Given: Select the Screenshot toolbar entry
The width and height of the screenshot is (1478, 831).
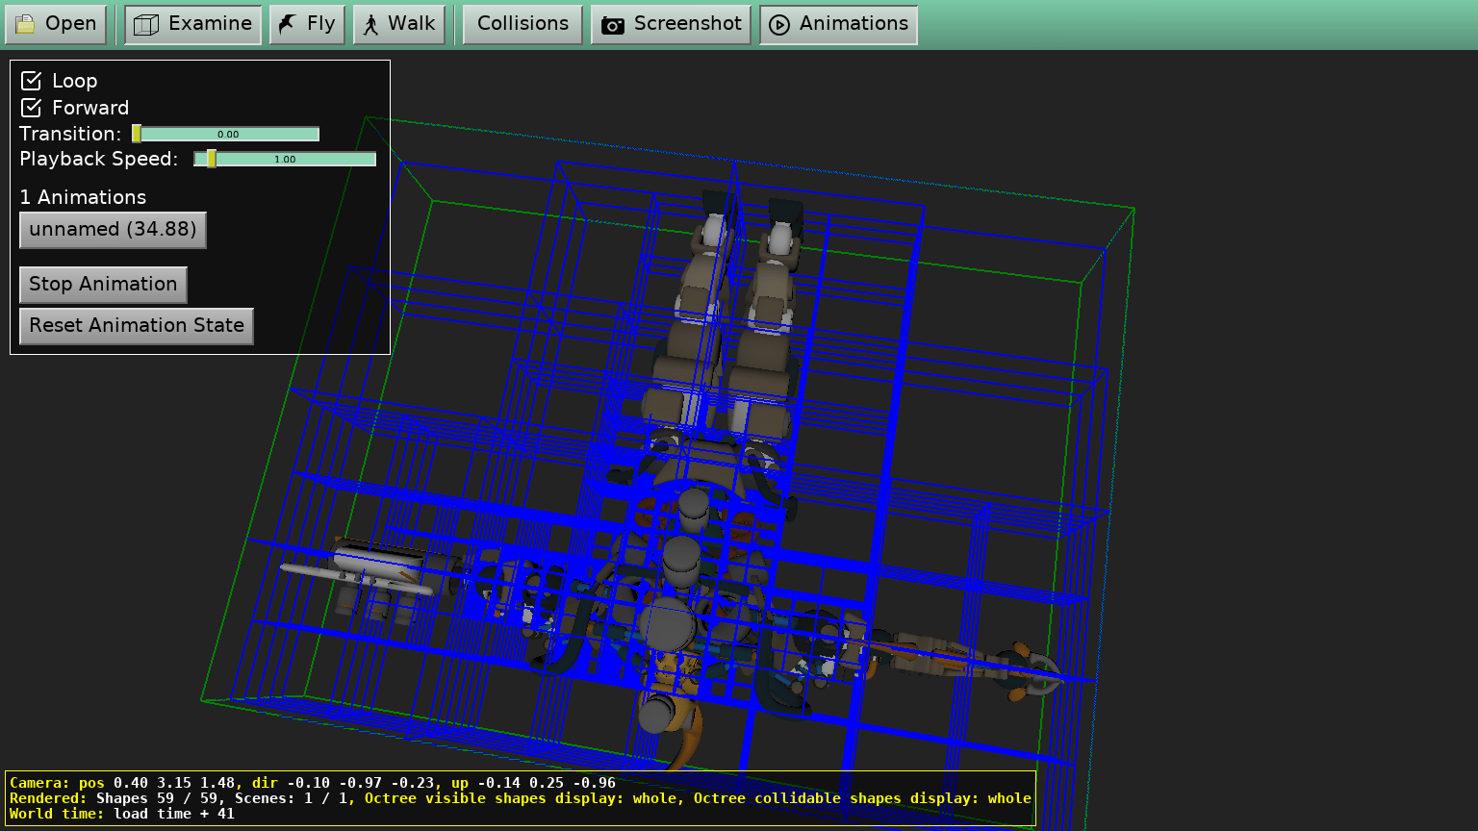Looking at the screenshot, I should point(671,24).
